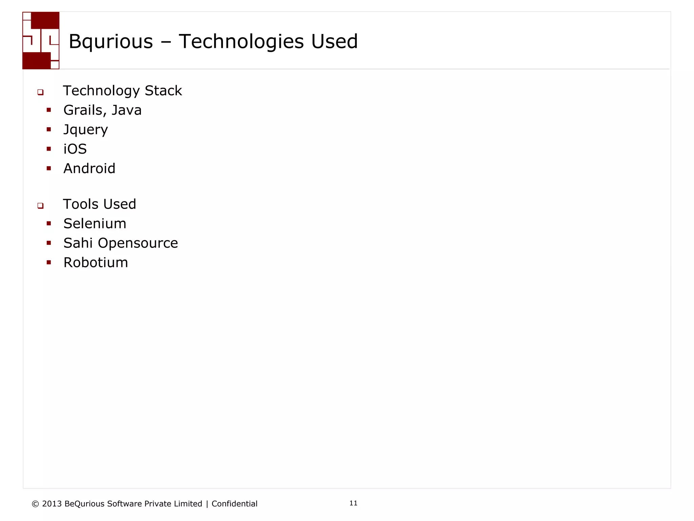This screenshot has width=694, height=521.
Task: Click the Android list item text
Action: (89, 169)
